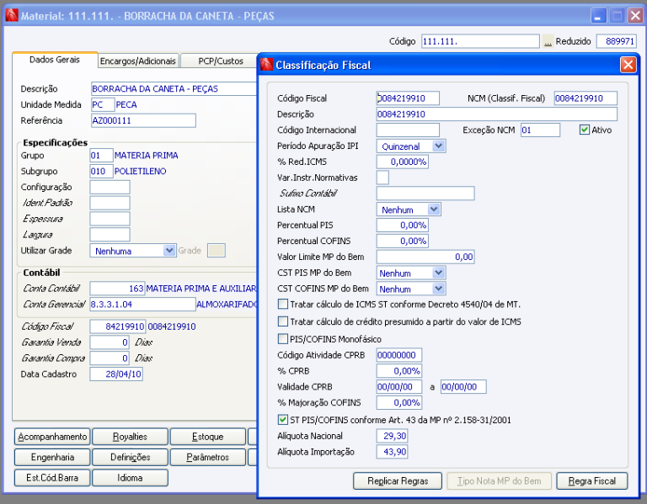
Task: Click the dialog Descrição field
Action: click(497, 114)
